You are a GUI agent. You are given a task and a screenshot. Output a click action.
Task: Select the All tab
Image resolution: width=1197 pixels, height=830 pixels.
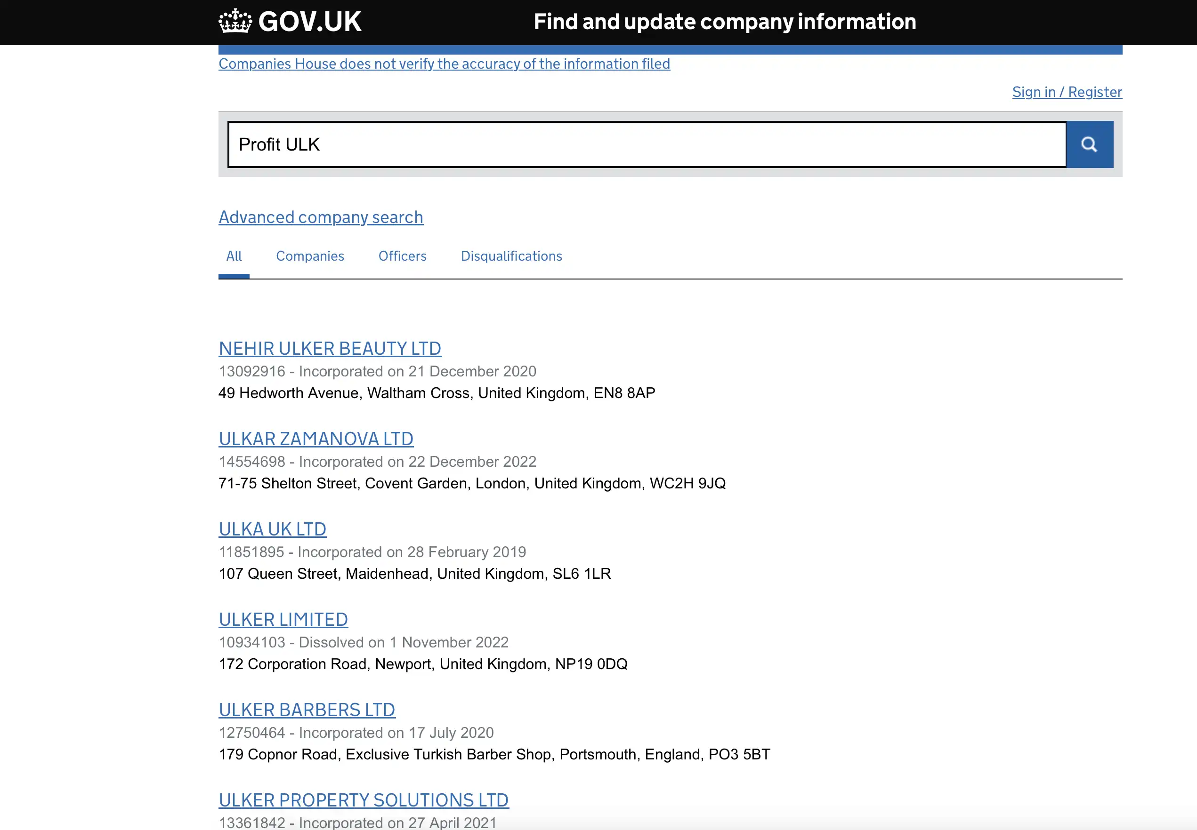tap(234, 256)
